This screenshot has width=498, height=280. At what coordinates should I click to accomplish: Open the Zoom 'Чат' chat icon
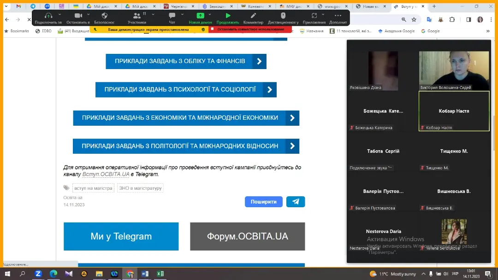[172, 16]
